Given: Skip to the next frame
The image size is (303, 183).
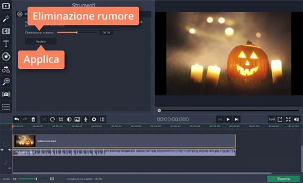Looking at the screenshot, I should tap(236, 120).
